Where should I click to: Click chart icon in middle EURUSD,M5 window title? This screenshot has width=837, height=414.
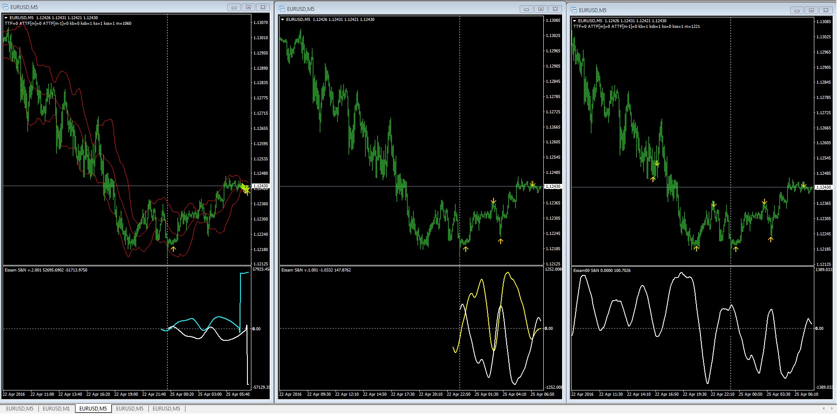(x=282, y=9)
